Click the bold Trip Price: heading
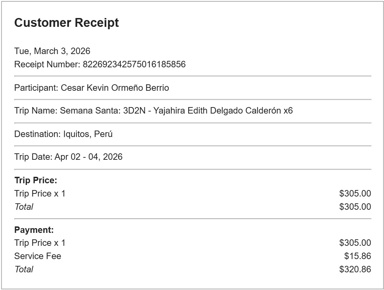Viewport: 384px width, 290px height. pos(35,181)
